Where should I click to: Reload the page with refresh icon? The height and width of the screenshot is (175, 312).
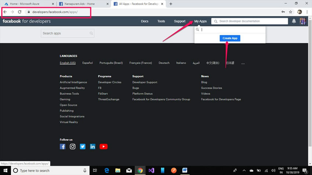19,12
